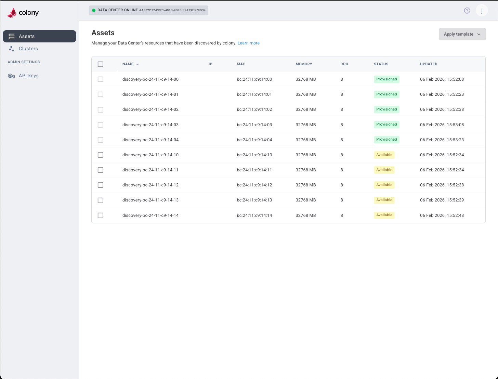Click the Clusters icon in sidebar
498x379 pixels.
pos(12,49)
